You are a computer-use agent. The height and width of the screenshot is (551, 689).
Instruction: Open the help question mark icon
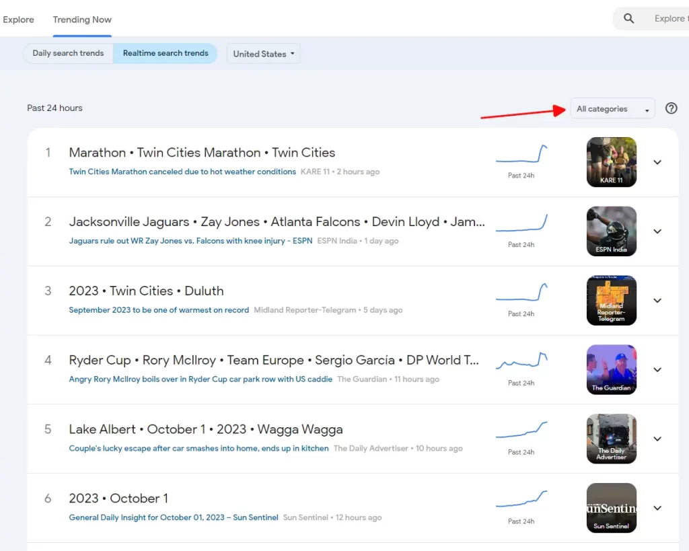(671, 108)
